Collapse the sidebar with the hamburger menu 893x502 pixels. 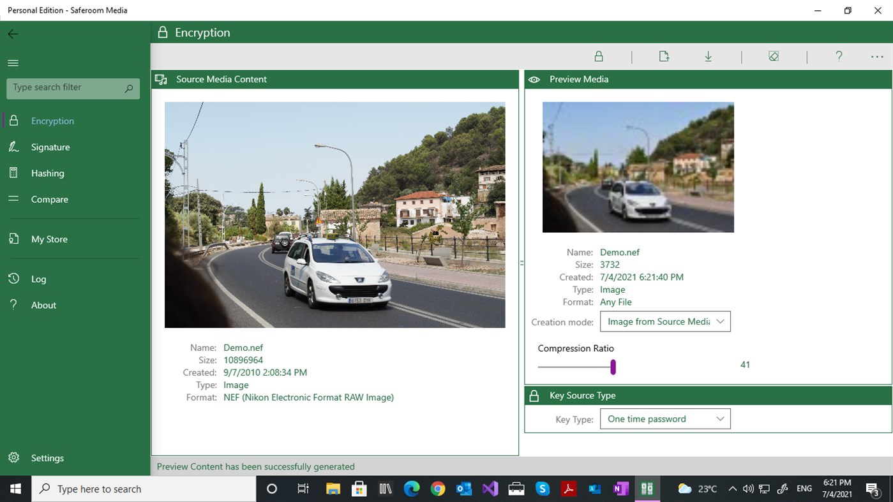click(13, 63)
